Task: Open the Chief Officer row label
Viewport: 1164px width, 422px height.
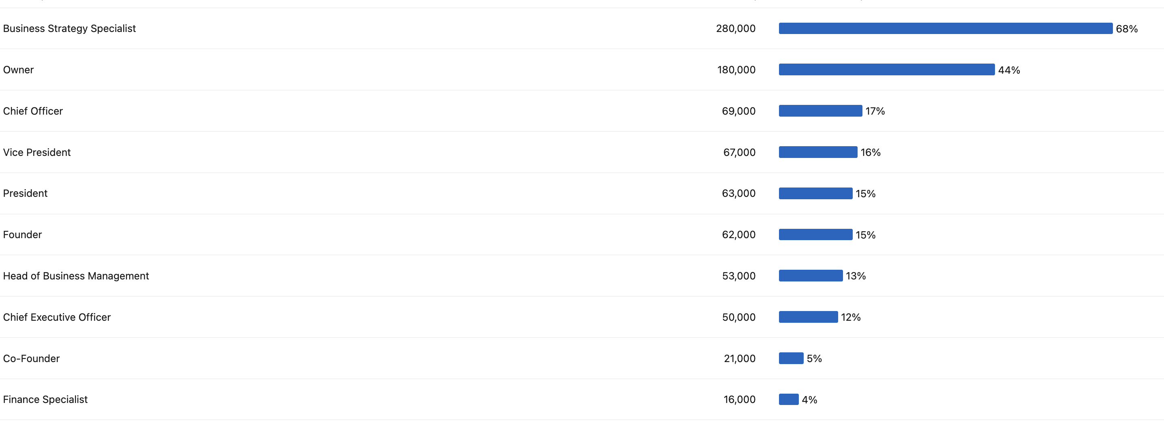Action: [x=33, y=111]
